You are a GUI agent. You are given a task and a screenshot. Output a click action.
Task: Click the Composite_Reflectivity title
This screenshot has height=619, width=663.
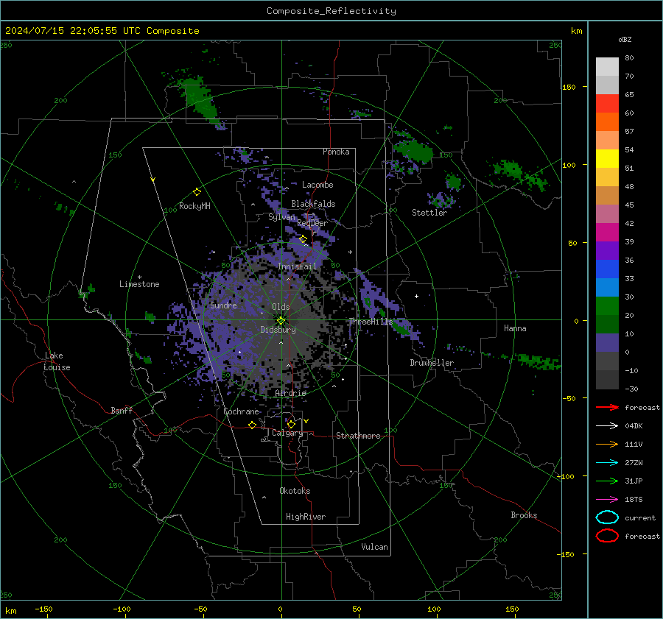331,11
